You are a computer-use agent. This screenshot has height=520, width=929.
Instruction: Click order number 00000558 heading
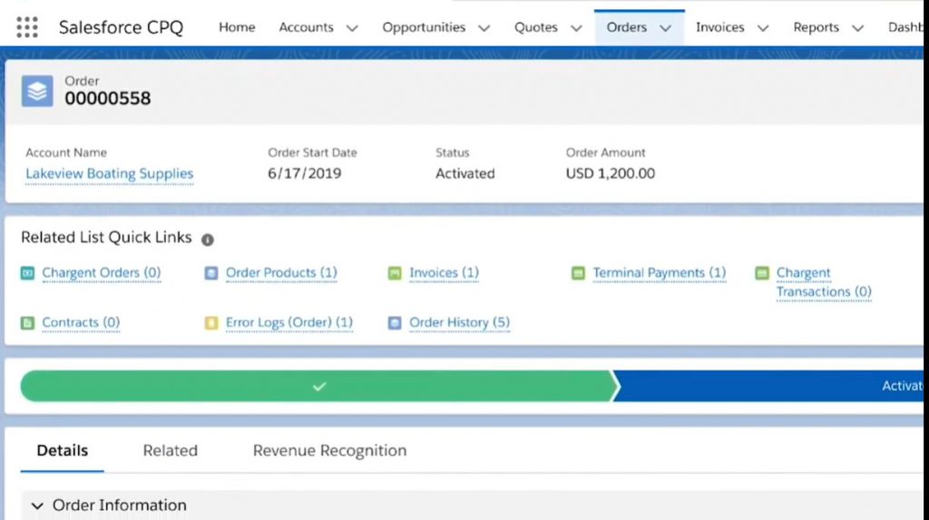[x=108, y=98]
